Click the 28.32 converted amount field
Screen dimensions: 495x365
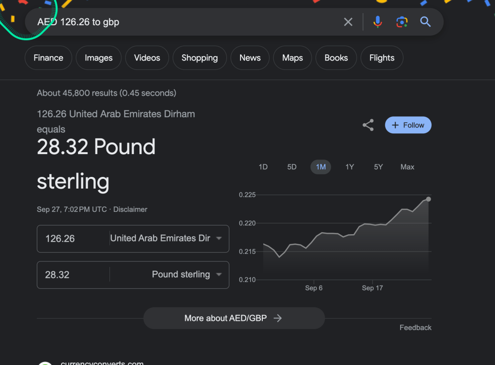click(x=73, y=274)
